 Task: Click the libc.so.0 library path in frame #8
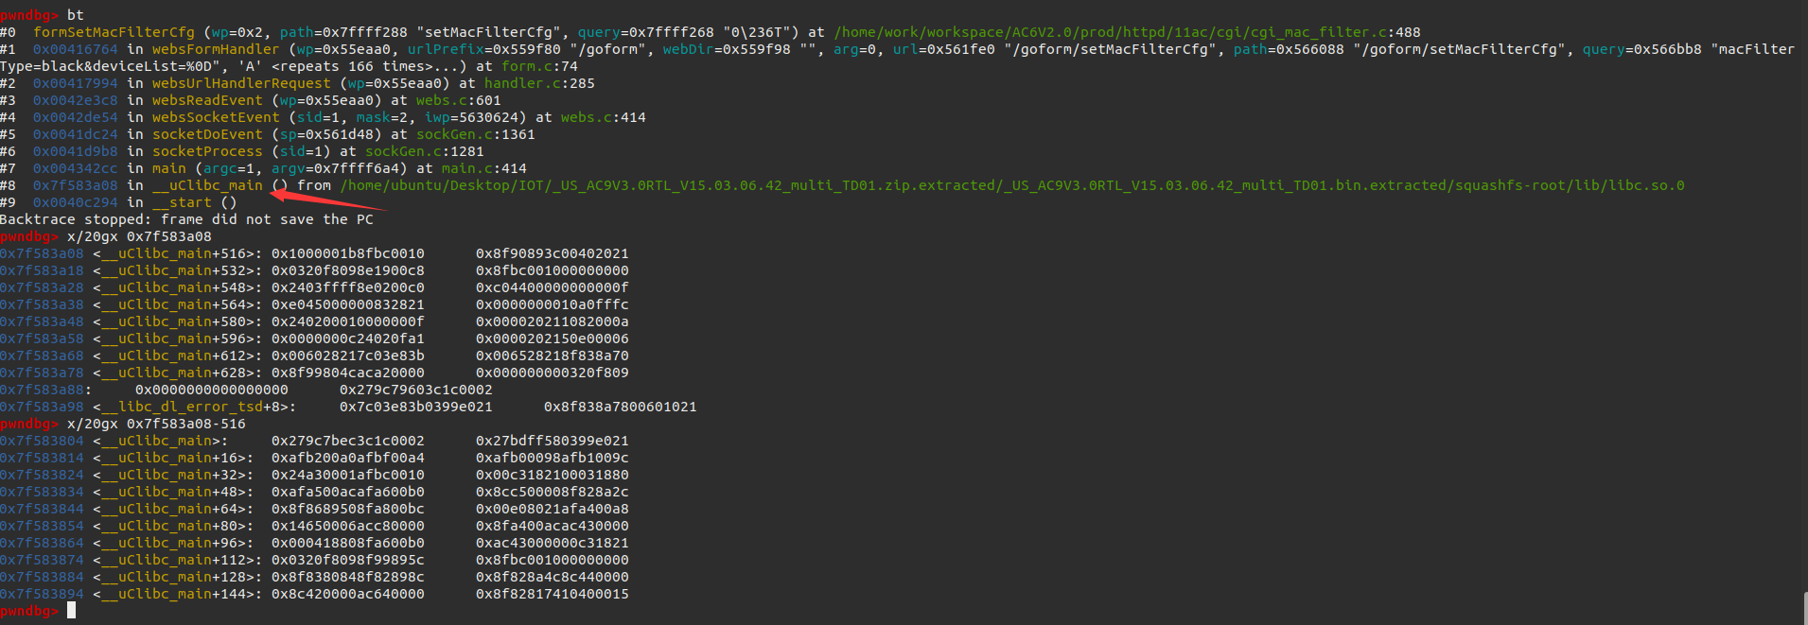pos(1012,185)
